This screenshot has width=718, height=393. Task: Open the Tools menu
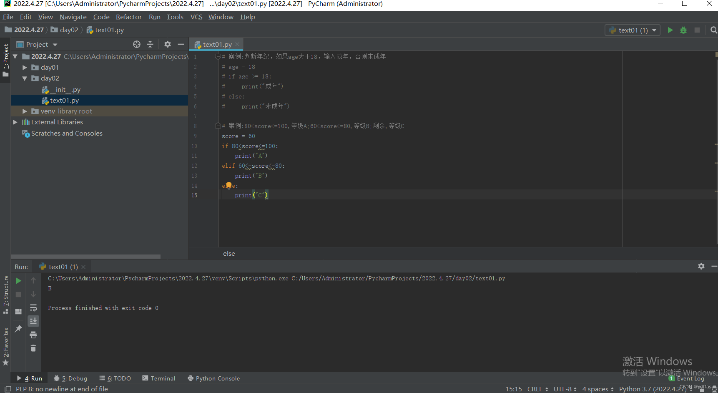coord(175,17)
